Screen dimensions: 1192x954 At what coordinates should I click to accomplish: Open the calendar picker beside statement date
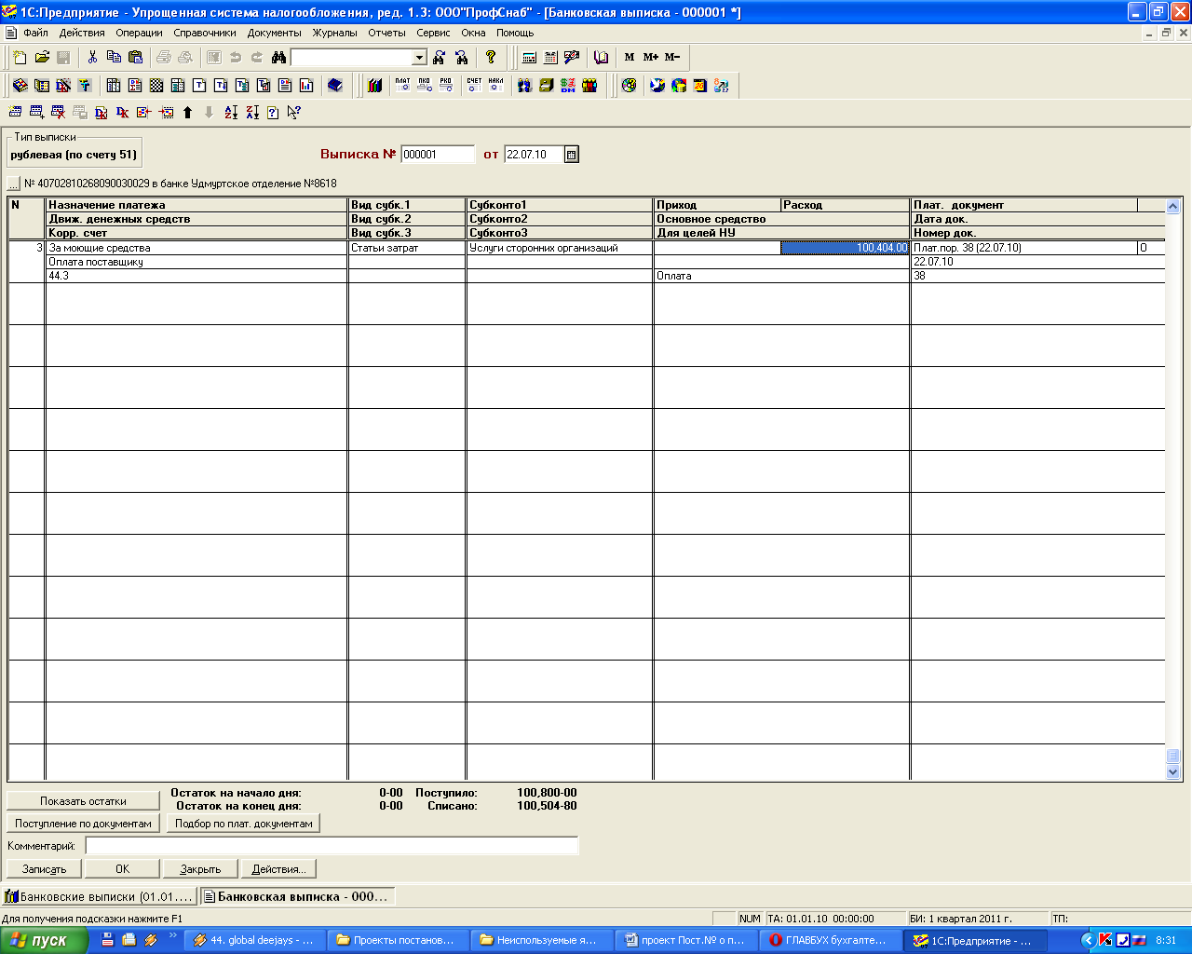click(x=572, y=155)
